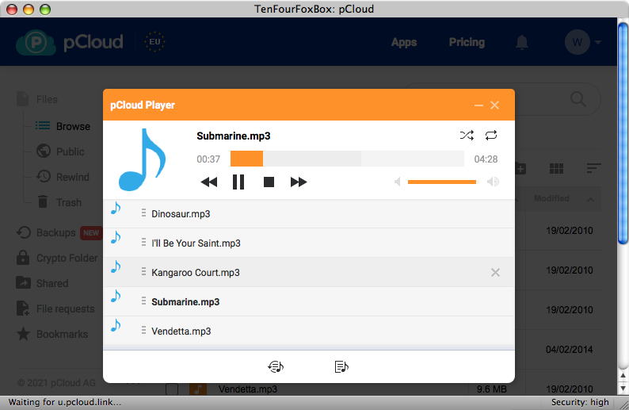Remove Kangaroo Court.mp3 from the playlist

pos(495,273)
